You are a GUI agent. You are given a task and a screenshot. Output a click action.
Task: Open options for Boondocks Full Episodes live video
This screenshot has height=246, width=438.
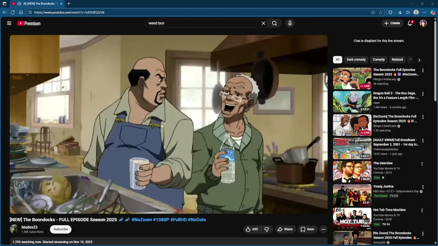(423, 70)
